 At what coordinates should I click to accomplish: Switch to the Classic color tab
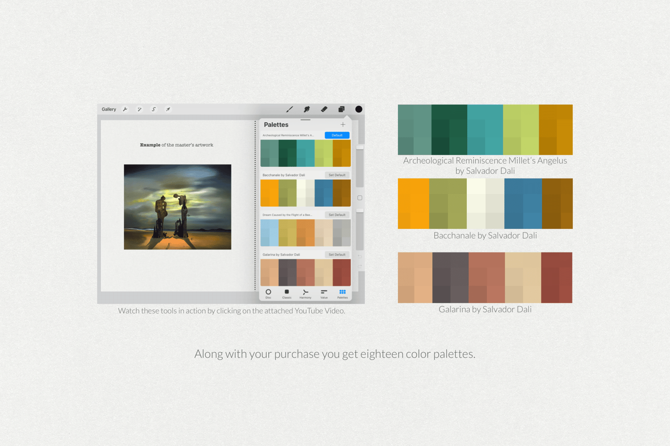[x=287, y=293]
